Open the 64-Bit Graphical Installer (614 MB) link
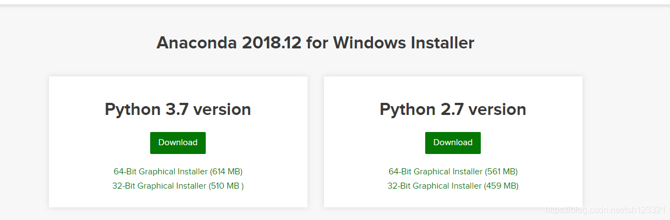Viewport: 670px width, 220px height. pos(178,172)
